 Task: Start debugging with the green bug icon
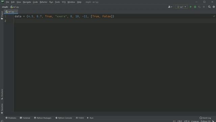195,7
